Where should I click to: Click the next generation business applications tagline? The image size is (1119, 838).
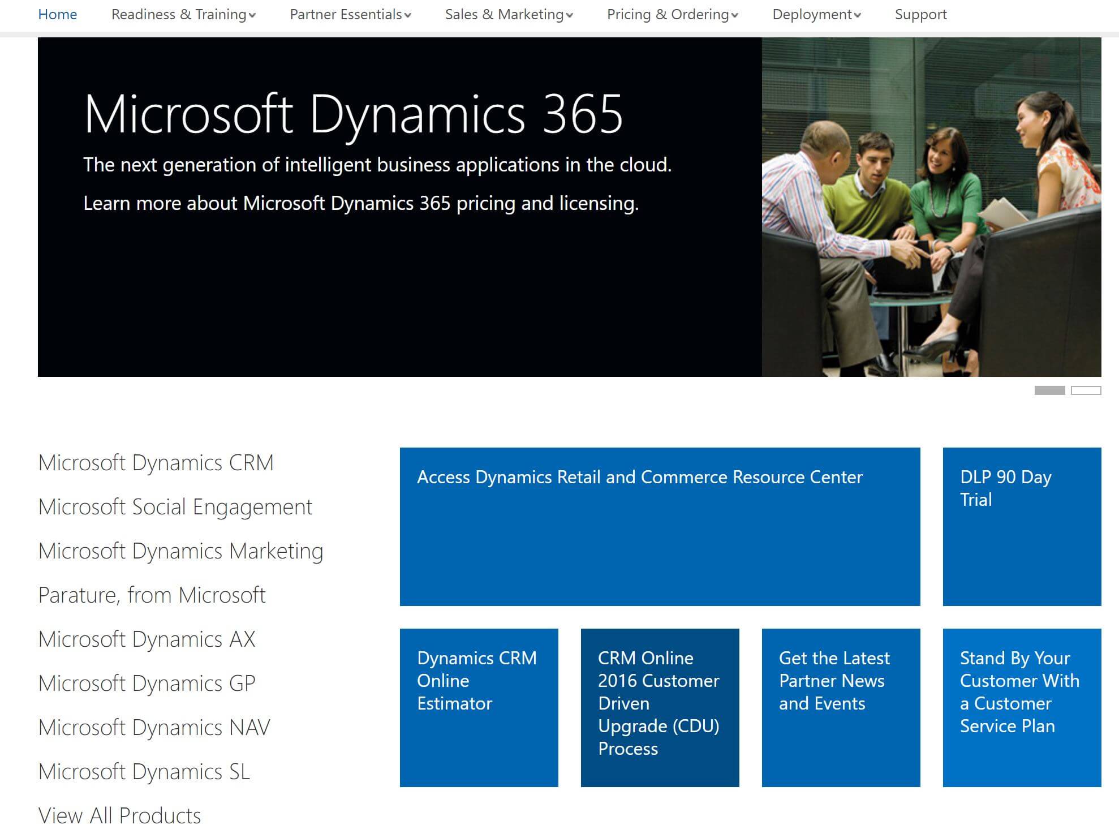pyautogui.click(x=377, y=165)
